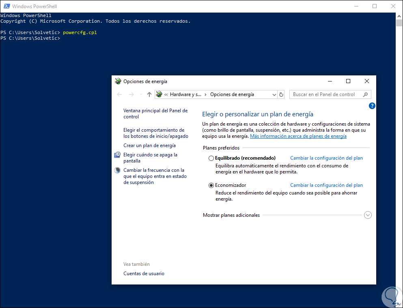Open the breadcrumb arrow after Hardware y s...
Viewport: 403px width, 308px height.
pos(205,94)
